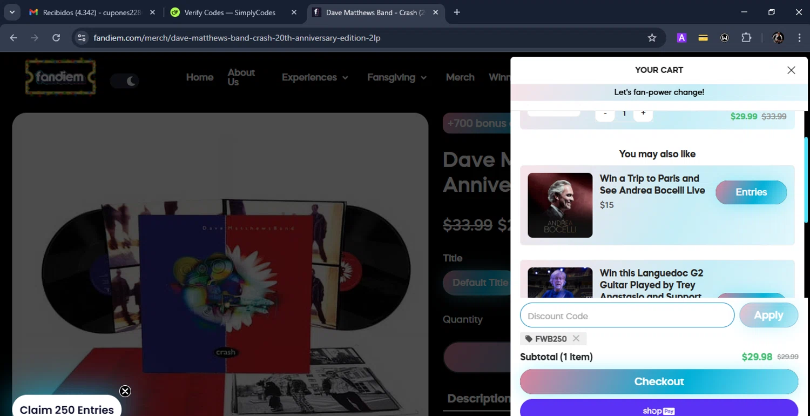Open the purple A extension
Viewport: 810px width, 416px height.
point(681,38)
